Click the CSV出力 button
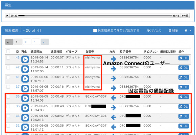This screenshot has width=196, height=135. pos(154,30)
